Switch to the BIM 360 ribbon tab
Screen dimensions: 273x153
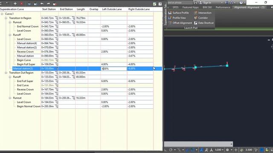pyautogui.click(x=207, y=7)
